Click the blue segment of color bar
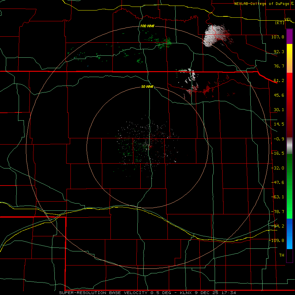 tap(289, 234)
